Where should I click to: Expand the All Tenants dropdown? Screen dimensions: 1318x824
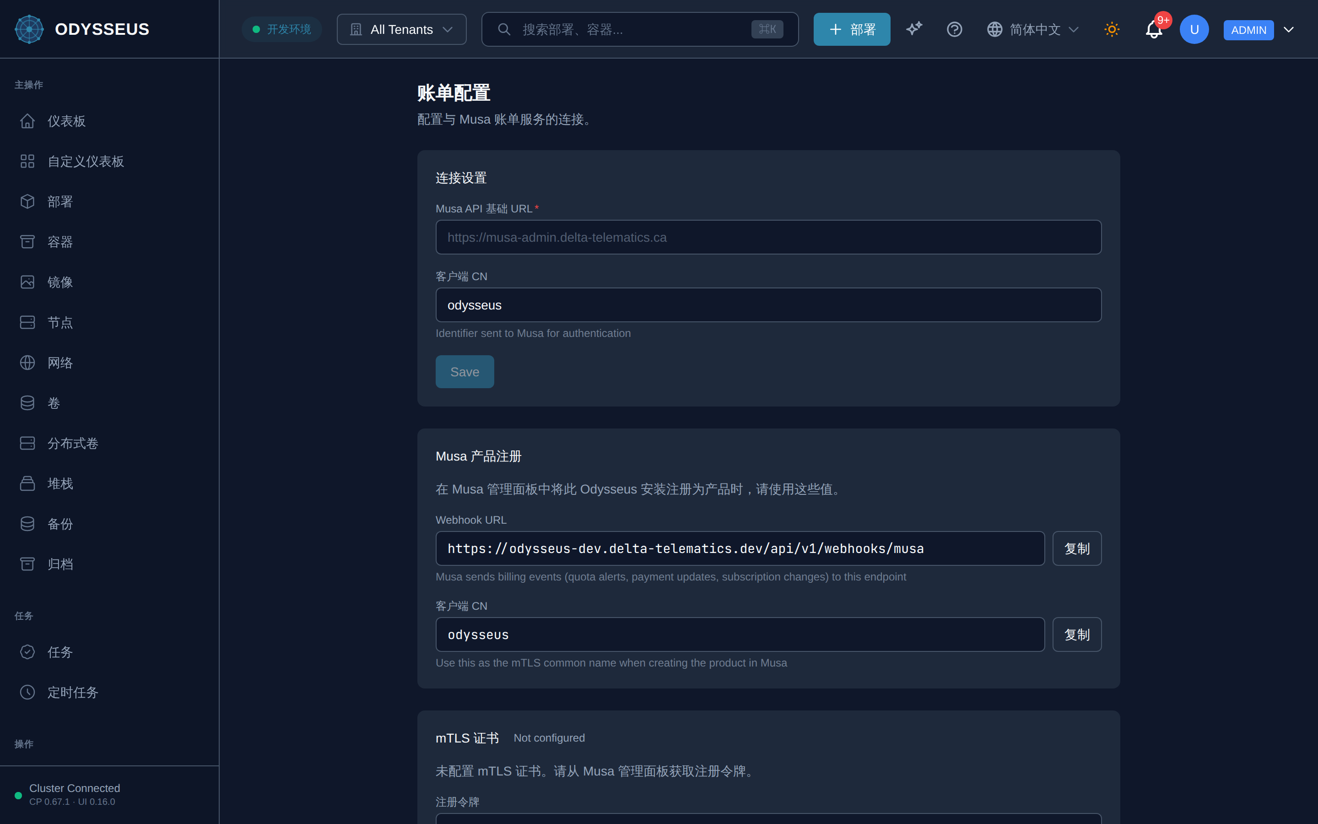tap(401, 29)
